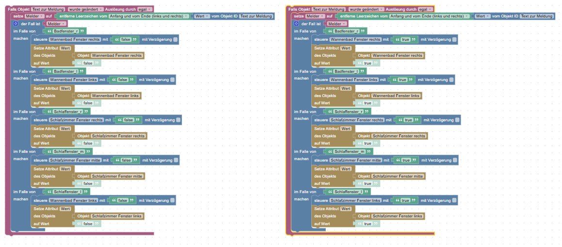The image size is (562, 247).
Task: Enable delay checkbox for Schlafzimmer Fenster rechts false
Action: pos(178,120)
